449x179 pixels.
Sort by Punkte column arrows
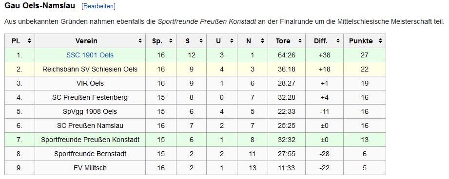coord(380,41)
